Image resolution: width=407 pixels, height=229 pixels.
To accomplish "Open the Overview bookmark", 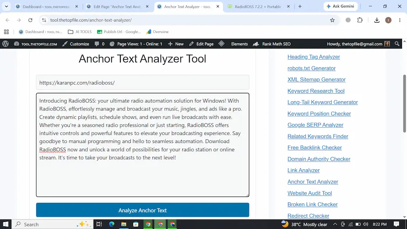I will (x=157, y=32).
